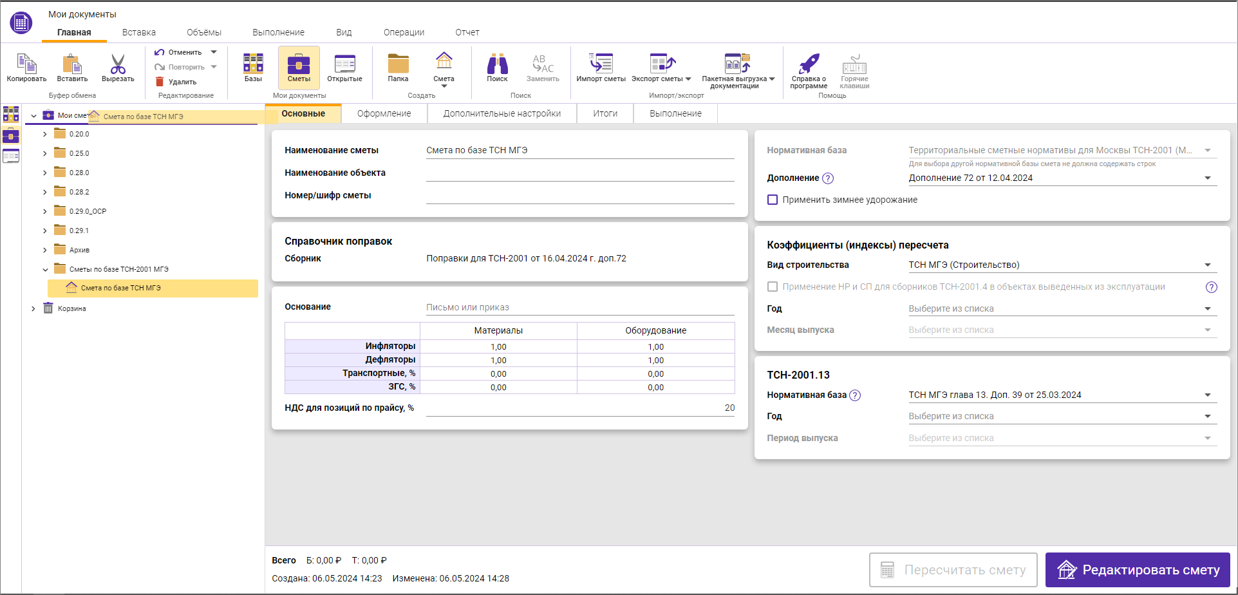Expand the Архив folder
The width and height of the screenshot is (1238, 595).
44,250
